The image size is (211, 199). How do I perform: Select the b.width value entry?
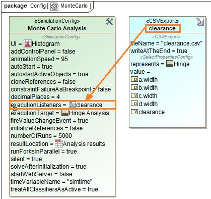[144, 87]
